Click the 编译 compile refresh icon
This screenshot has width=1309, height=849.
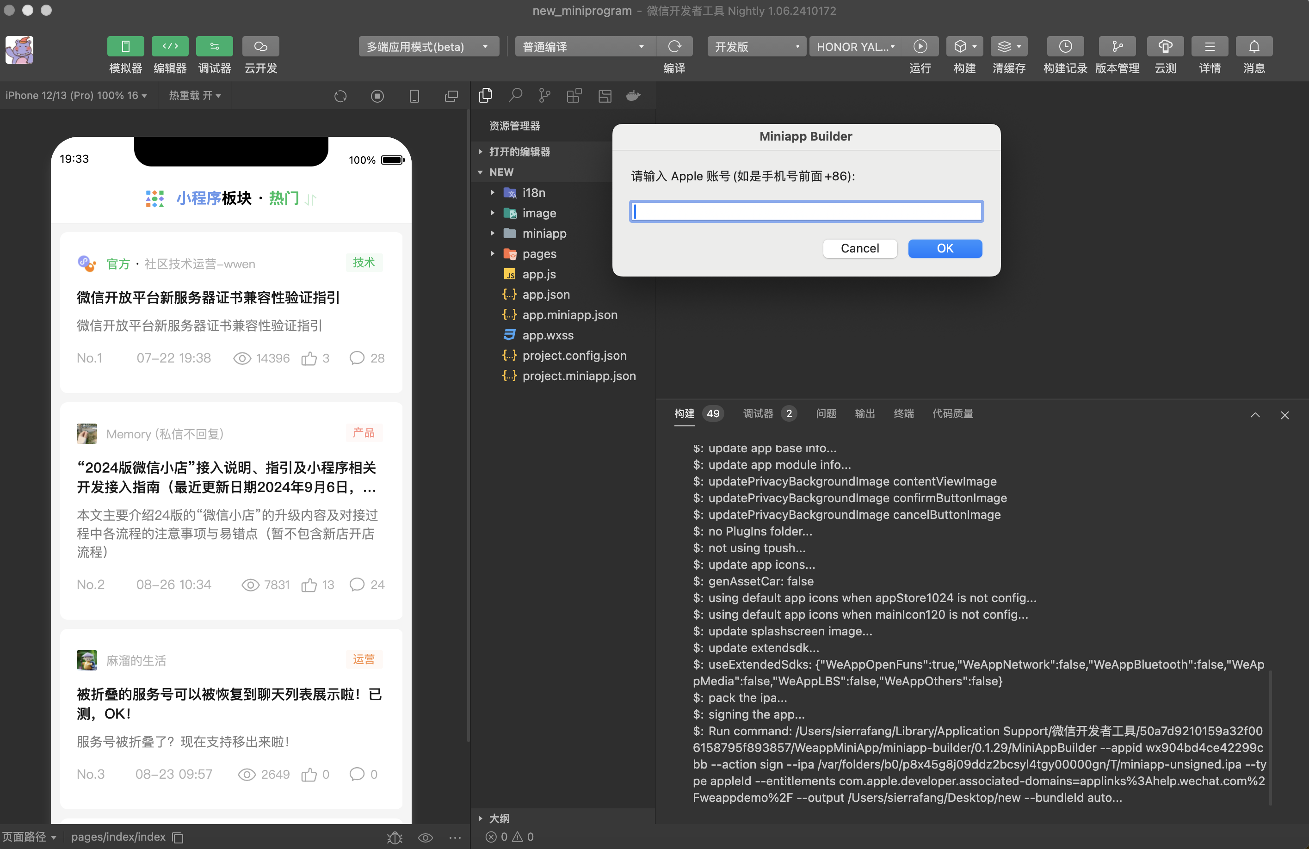[674, 47]
